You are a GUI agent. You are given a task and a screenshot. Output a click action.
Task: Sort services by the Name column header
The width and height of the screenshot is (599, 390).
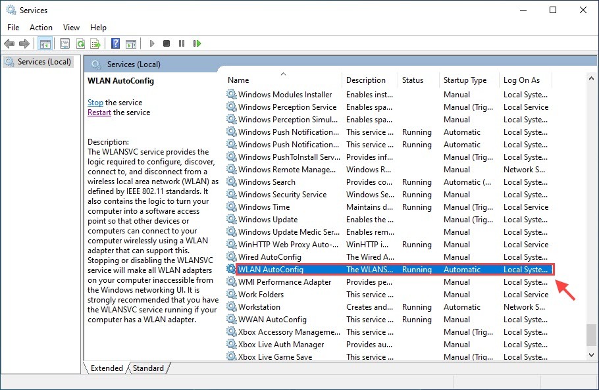[284, 80]
